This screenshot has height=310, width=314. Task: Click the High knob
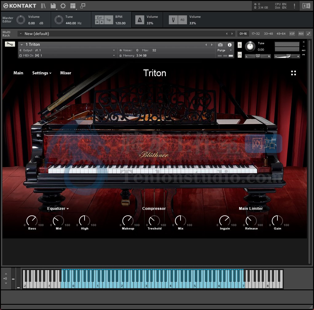pyautogui.click(x=85, y=221)
